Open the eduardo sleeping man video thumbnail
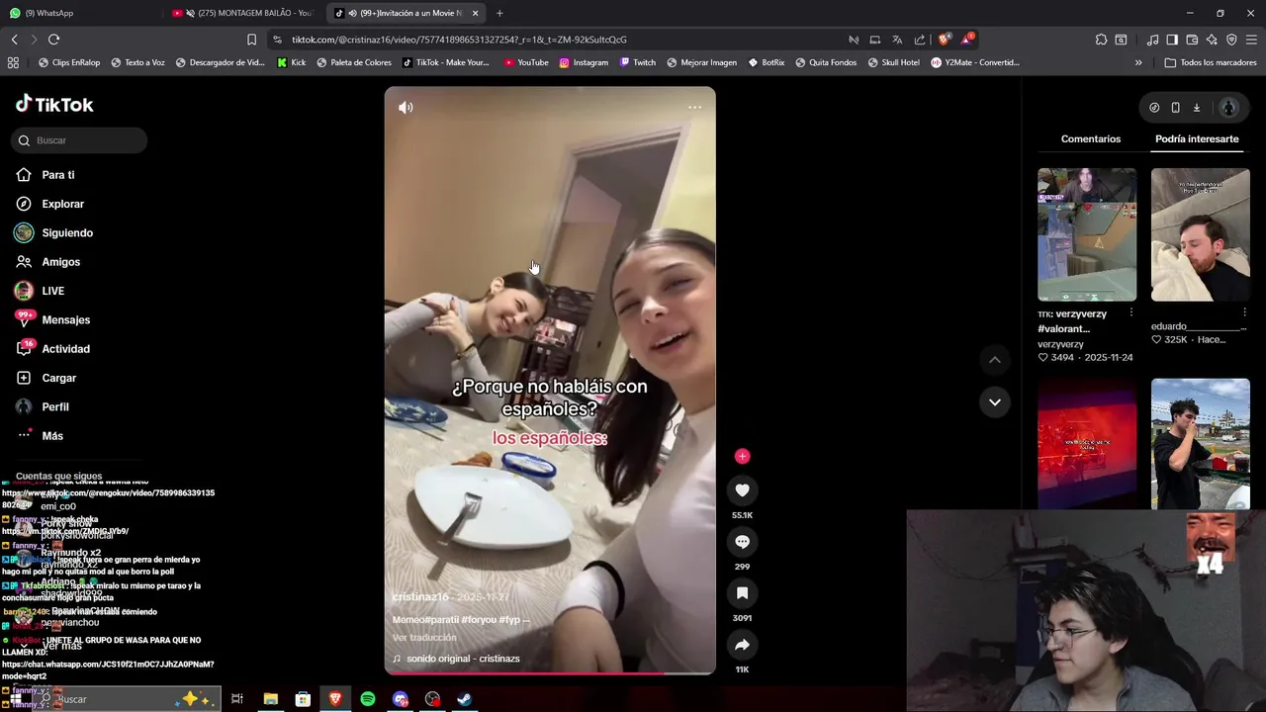The image size is (1266, 712). (1201, 234)
